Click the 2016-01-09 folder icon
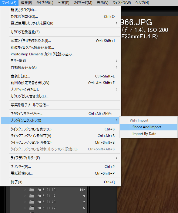The height and width of the screenshot is (213, 178). pos(32,190)
